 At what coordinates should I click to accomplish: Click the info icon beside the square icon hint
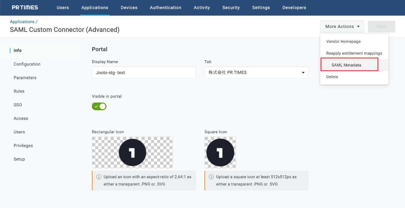[211, 177]
